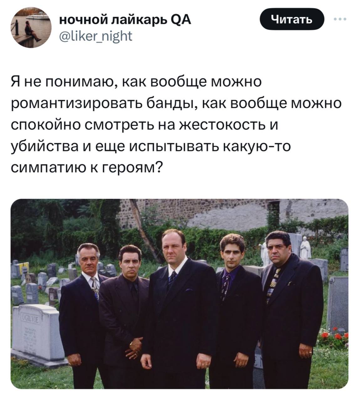The image size is (359, 401).
Task: Open the ночной лайкарь QA profile name
Action: (125, 20)
